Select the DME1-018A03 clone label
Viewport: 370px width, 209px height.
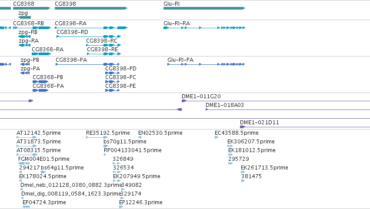[225, 105]
